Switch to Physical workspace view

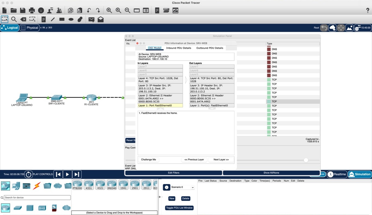point(30,28)
